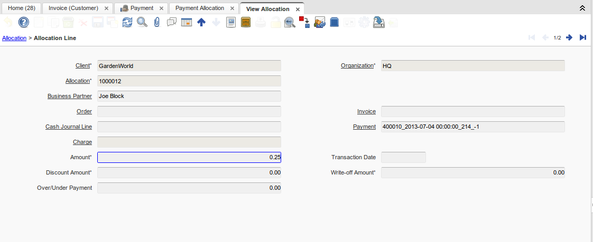Click the Refresh toolbar icon
Image resolution: width=593 pixels, height=242 pixels.
[127, 22]
